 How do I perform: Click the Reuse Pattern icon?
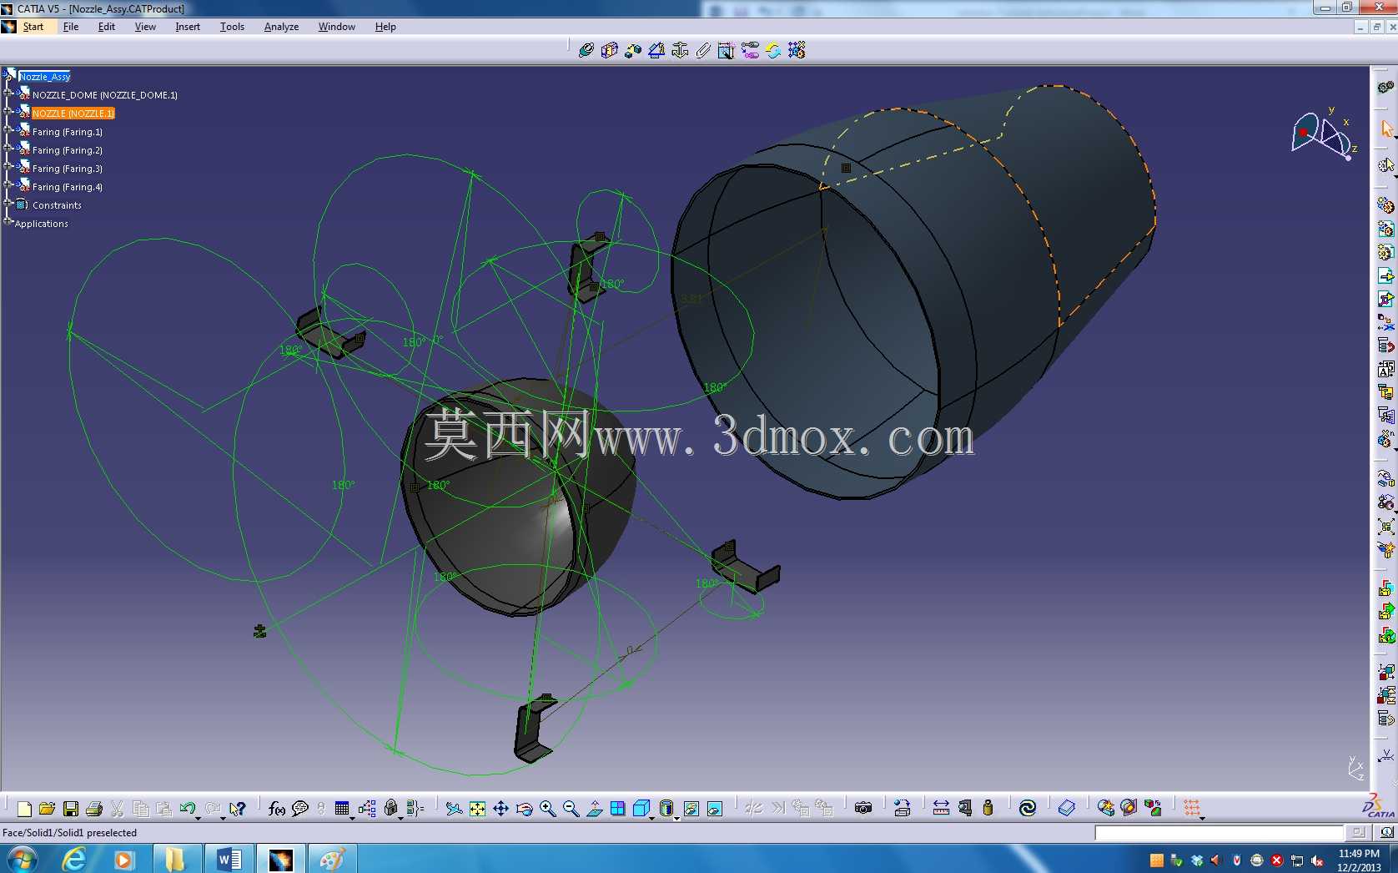(x=797, y=50)
